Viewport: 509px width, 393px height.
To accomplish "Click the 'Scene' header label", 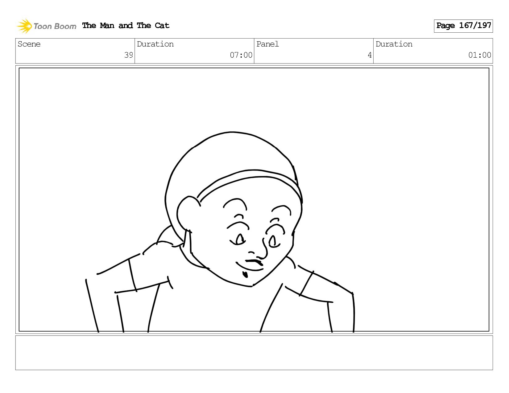I will (29, 44).
